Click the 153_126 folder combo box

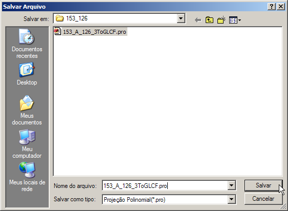pyautogui.click(x=119, y=18)
